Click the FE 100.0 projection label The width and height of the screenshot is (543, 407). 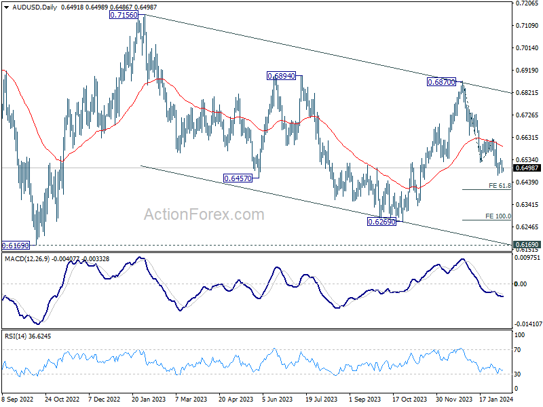pyautogui.click(x=498, y=216)
